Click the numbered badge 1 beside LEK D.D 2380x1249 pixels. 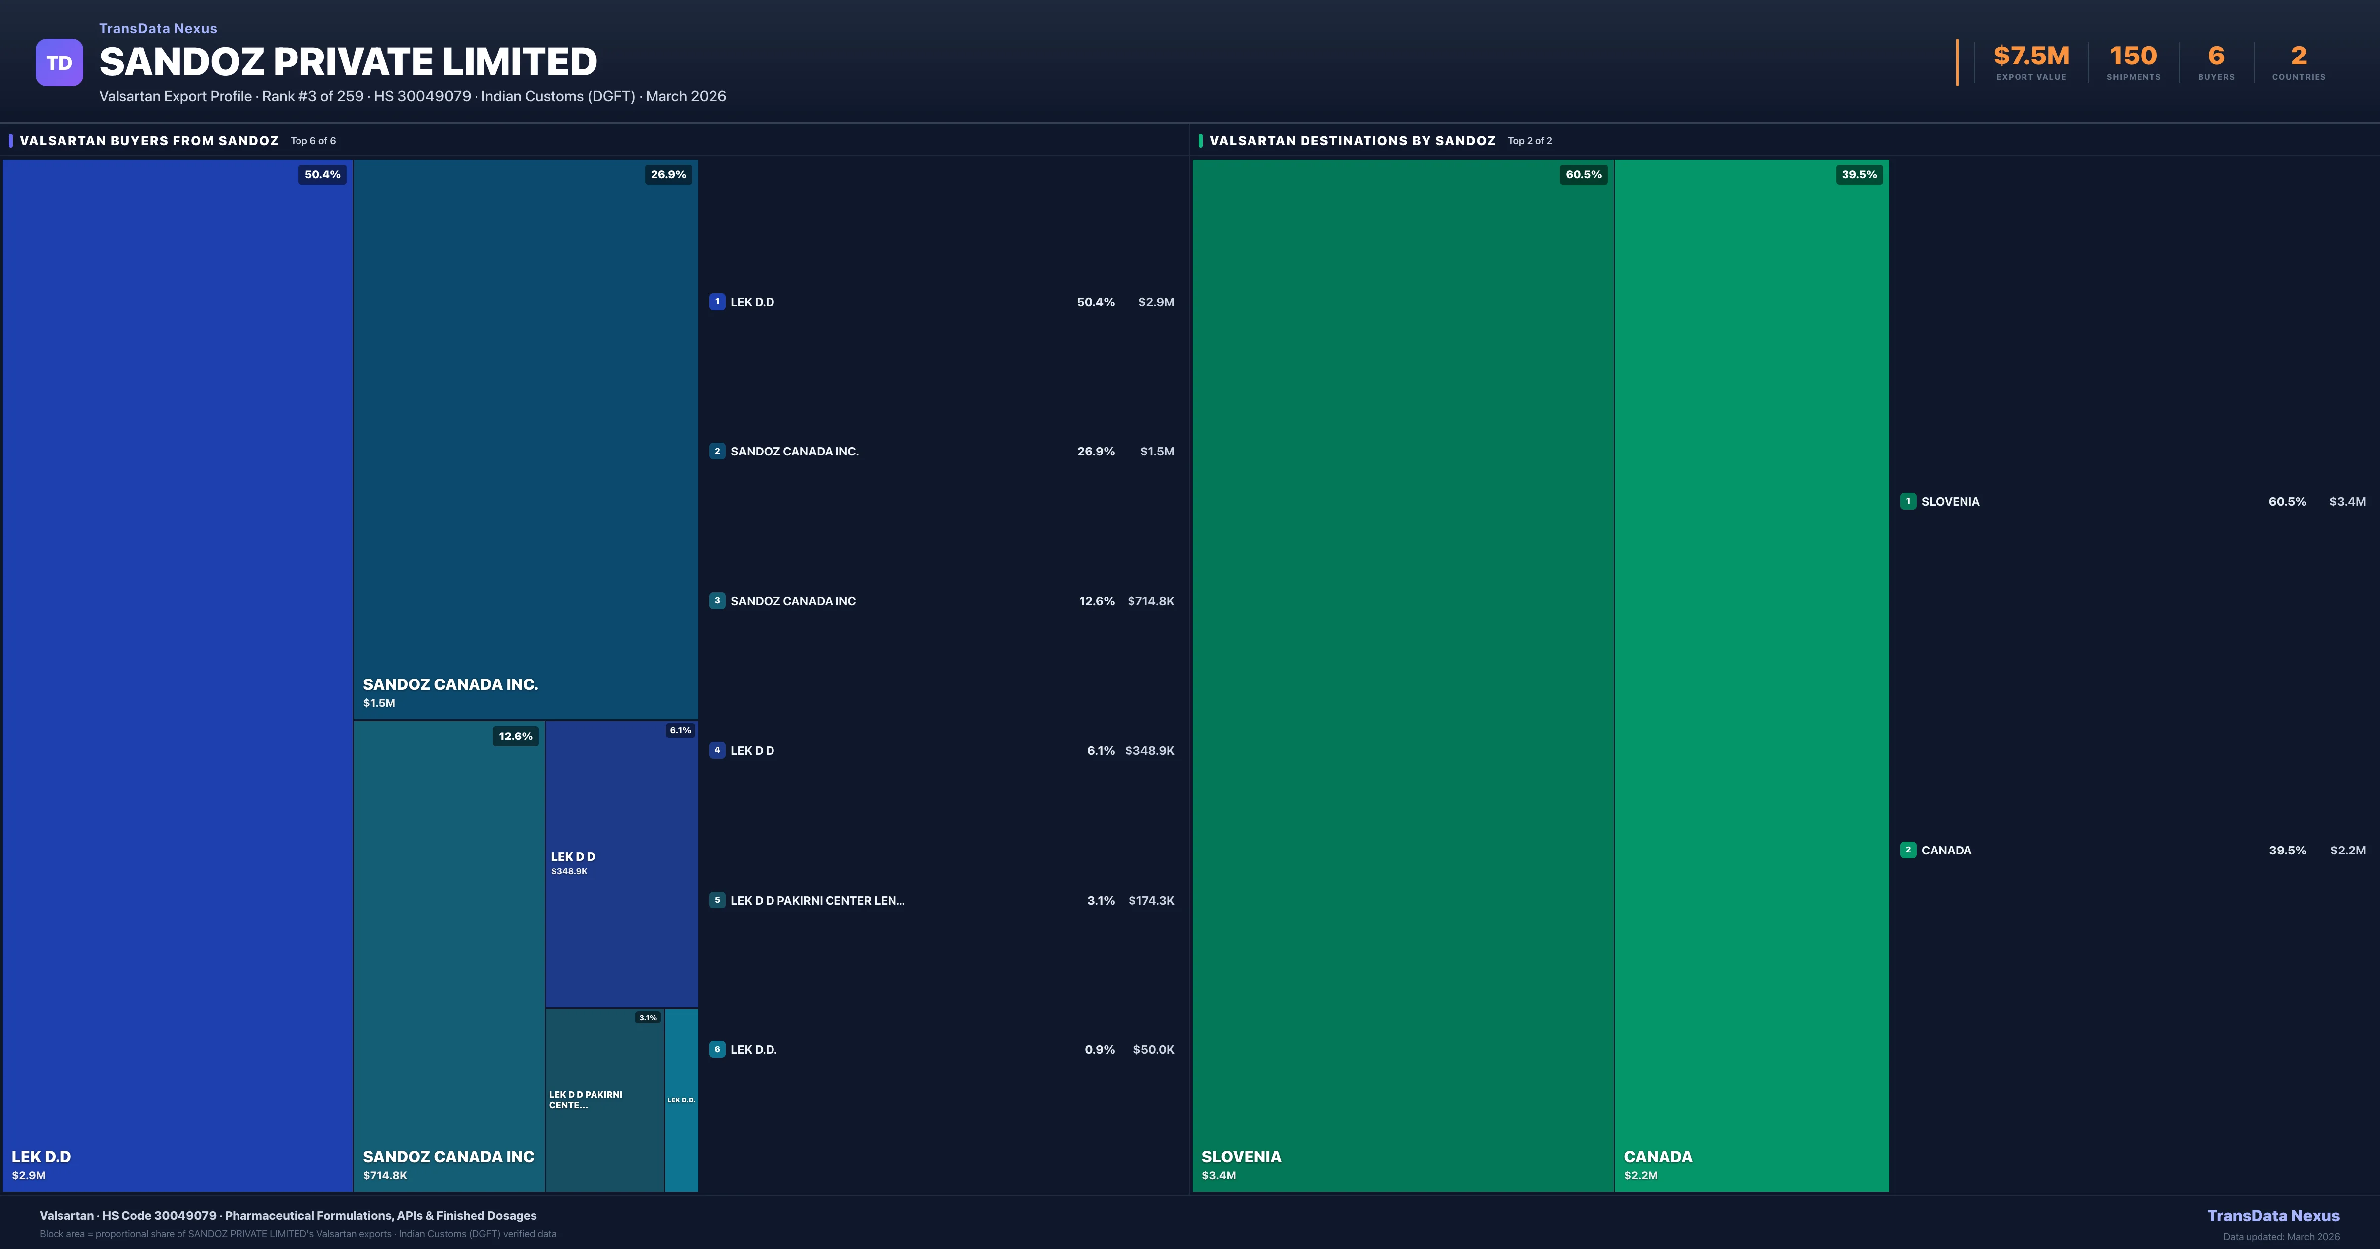pos(718,301)
